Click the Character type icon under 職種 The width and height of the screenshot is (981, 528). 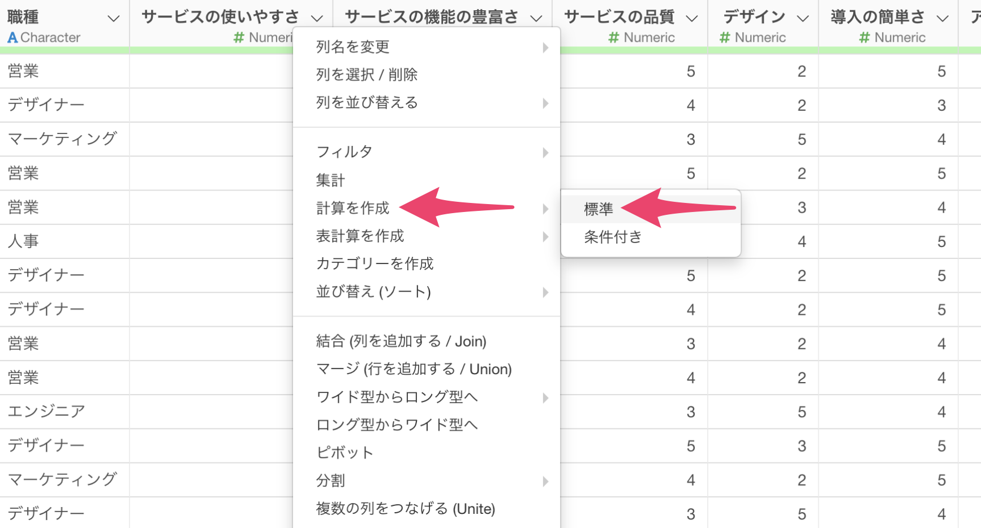point(12,38)
